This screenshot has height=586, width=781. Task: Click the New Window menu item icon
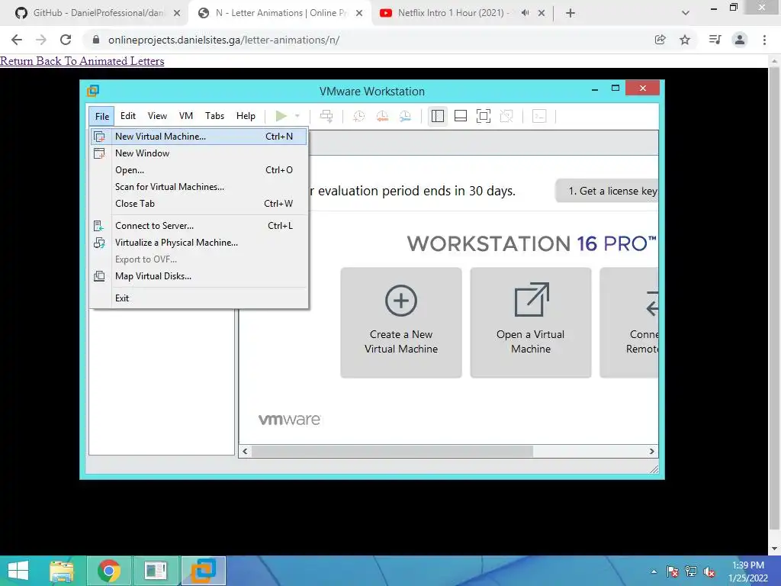(100, 153)
